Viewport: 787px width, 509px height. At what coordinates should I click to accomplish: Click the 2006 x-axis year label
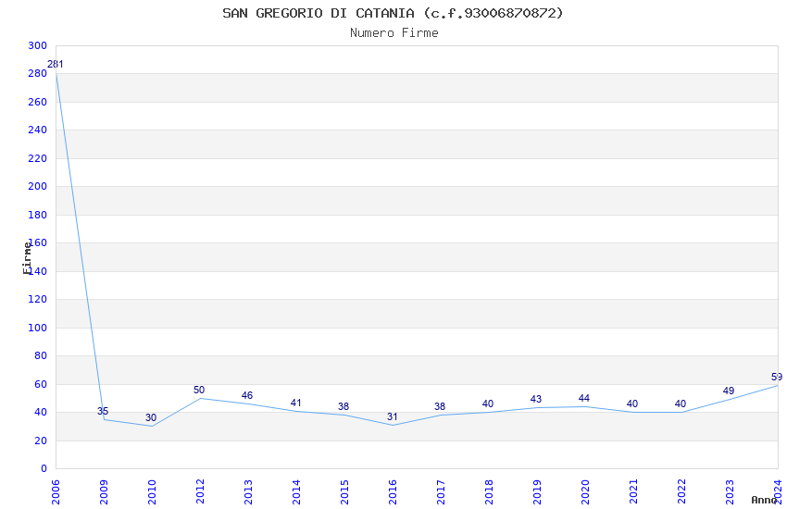tap(56, 492)
